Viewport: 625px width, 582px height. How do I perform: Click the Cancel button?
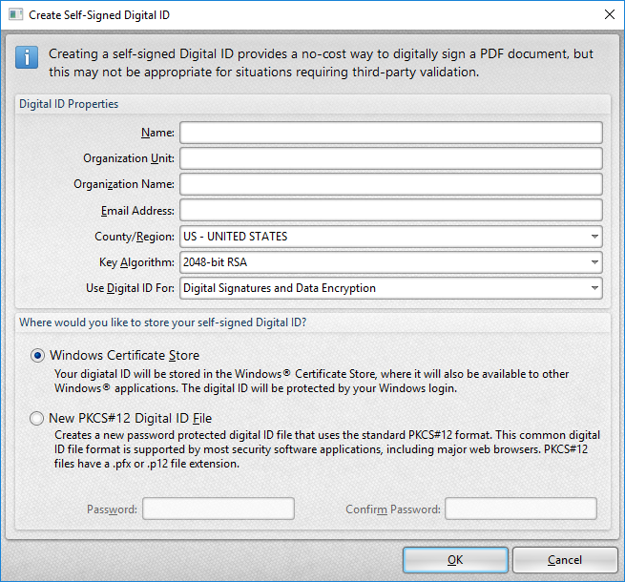click(x=565, y=560)
